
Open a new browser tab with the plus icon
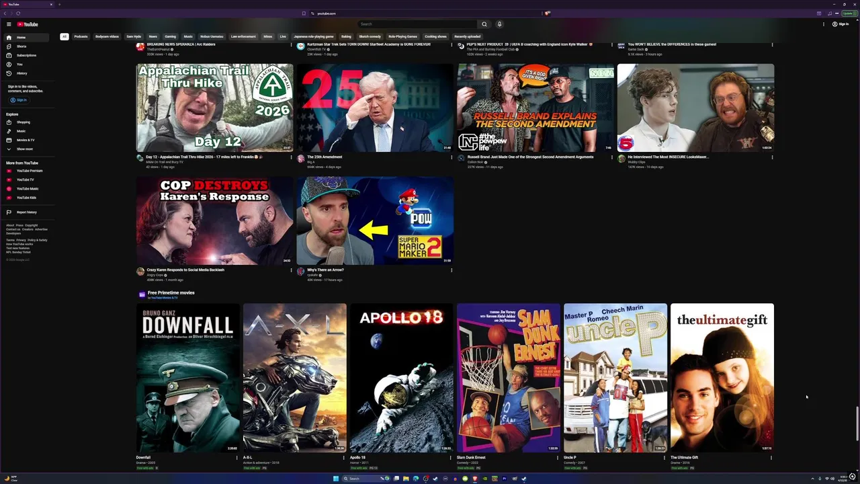(59, 4)
